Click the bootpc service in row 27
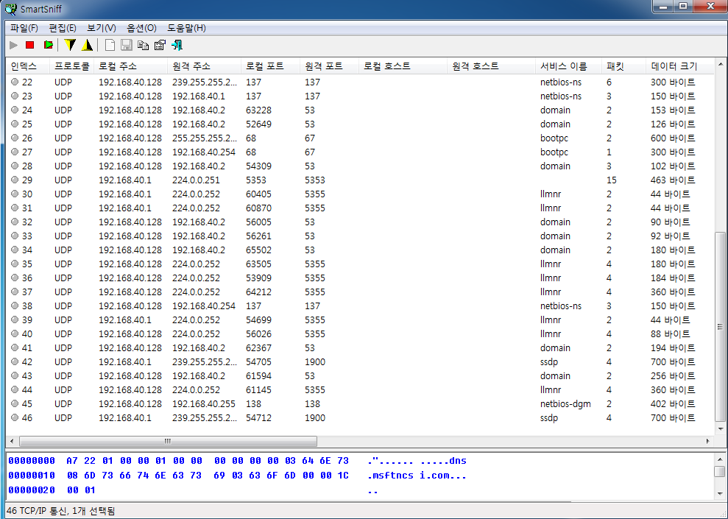 (554, 152)
